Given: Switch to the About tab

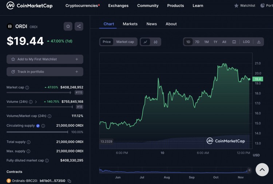Looking at the screenshot, I should [171, 24].
